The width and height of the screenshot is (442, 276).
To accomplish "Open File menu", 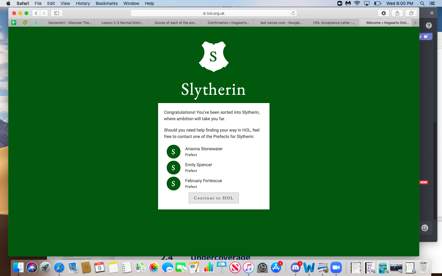I will (x=38, y=3).
